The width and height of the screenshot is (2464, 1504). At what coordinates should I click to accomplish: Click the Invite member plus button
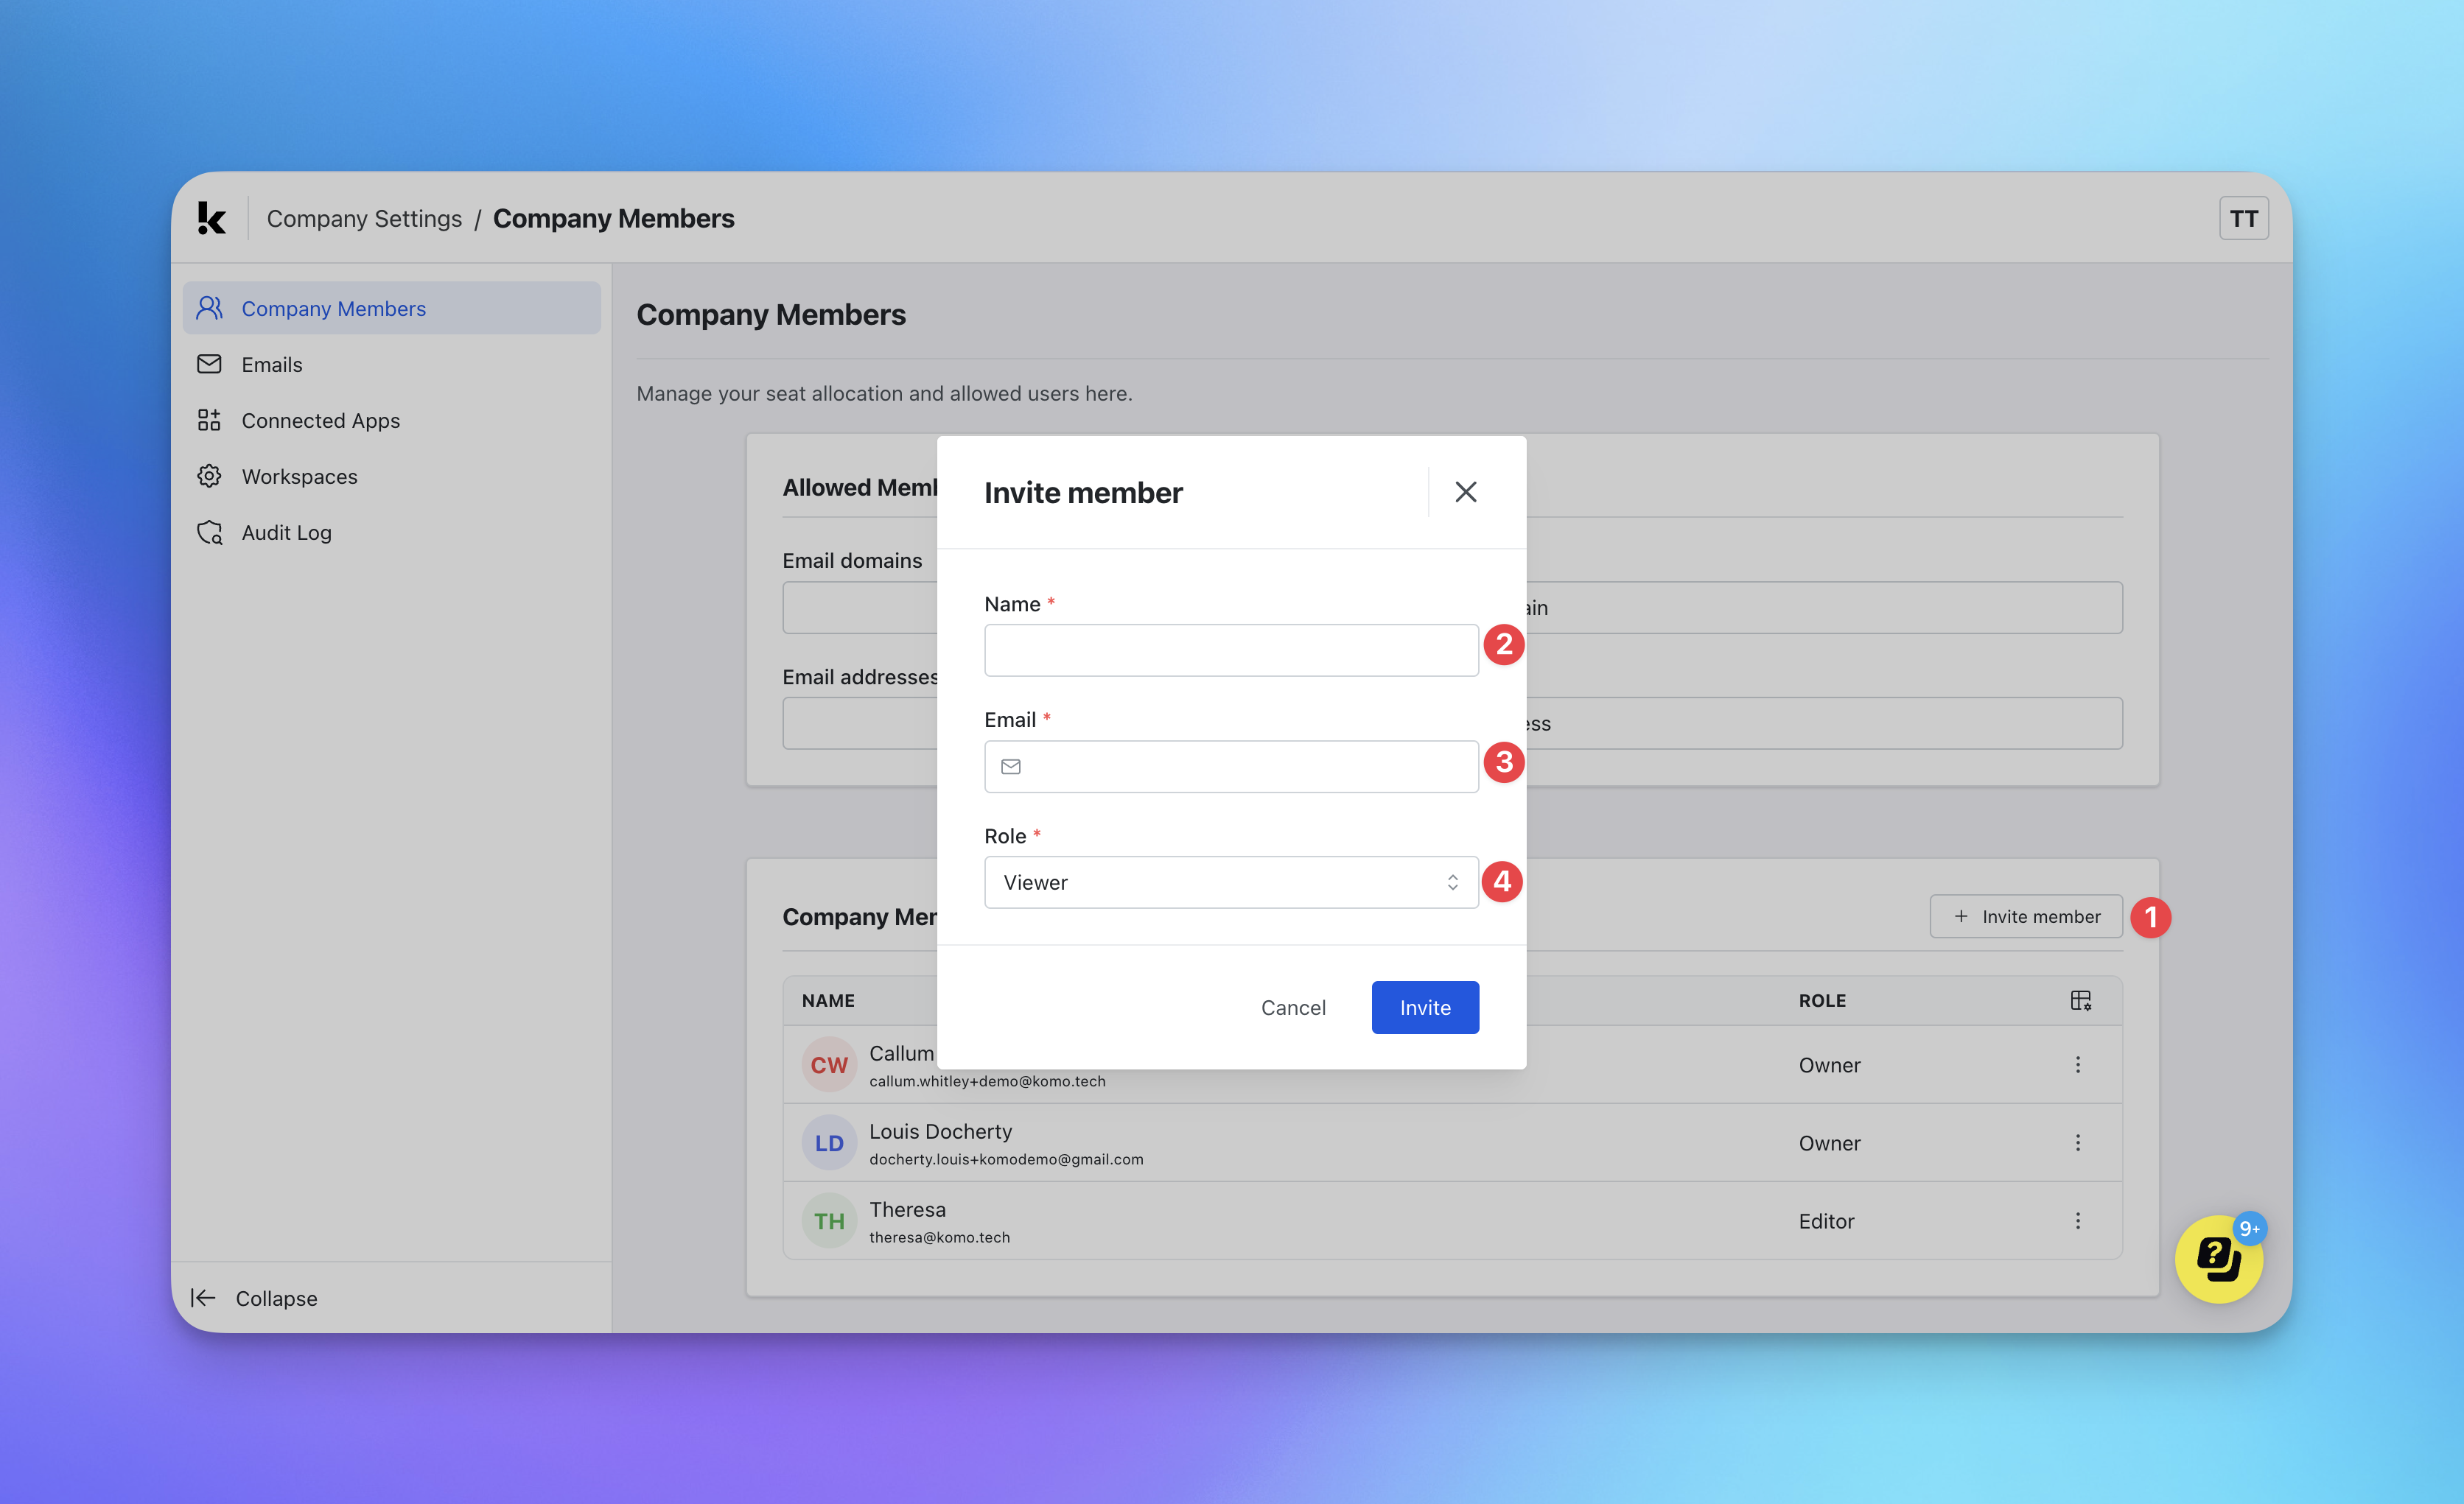[2025, 916]
